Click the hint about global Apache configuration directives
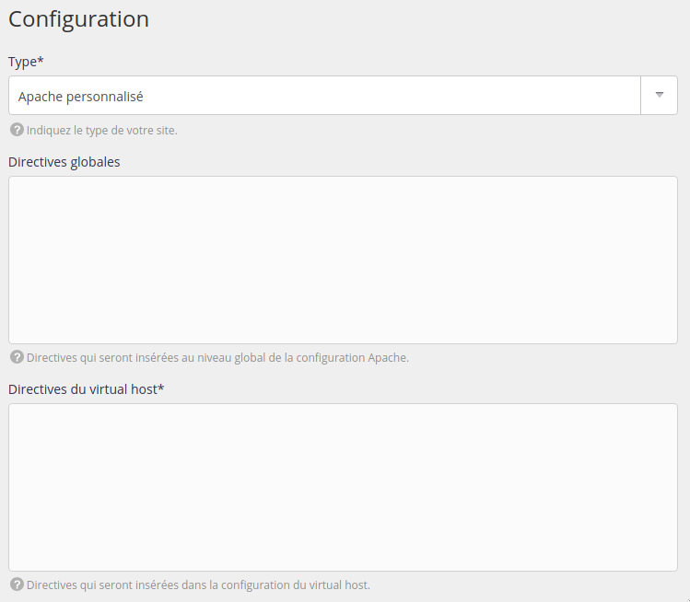 pos(217,358)
